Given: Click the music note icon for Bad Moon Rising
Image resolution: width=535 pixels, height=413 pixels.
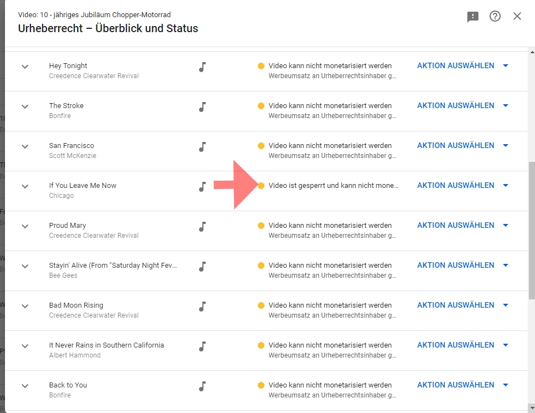Looking at the screenshot, I should click(202, 306).
